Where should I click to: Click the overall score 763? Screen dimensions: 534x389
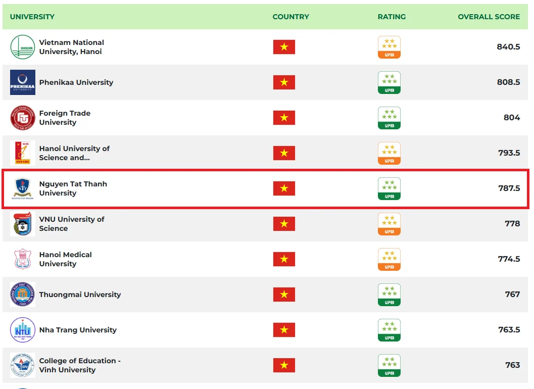tap(513, 365)
